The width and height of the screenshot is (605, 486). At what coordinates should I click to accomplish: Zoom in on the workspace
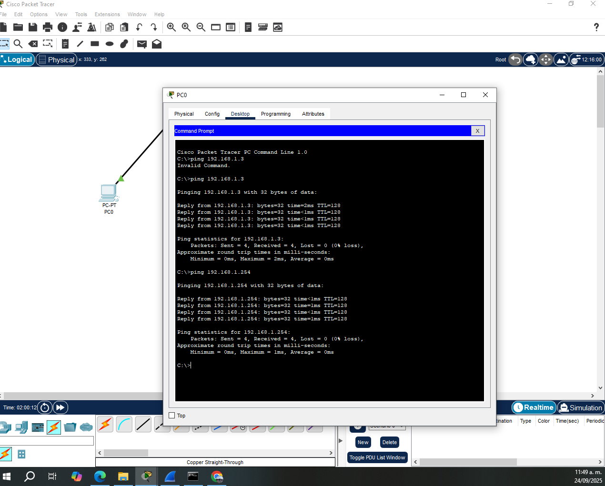pos(171,27)
